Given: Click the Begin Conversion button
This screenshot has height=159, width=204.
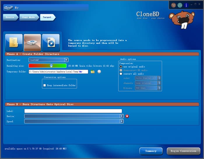Looking at the screenshot, I should point(183,151).
